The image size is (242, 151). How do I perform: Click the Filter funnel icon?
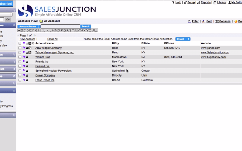coord(189,21)
